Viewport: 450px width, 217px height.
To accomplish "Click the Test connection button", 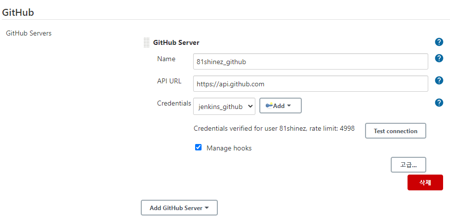I will (396, 131).
